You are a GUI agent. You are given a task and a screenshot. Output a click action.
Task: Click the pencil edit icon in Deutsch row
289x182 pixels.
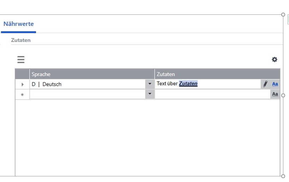265,84
